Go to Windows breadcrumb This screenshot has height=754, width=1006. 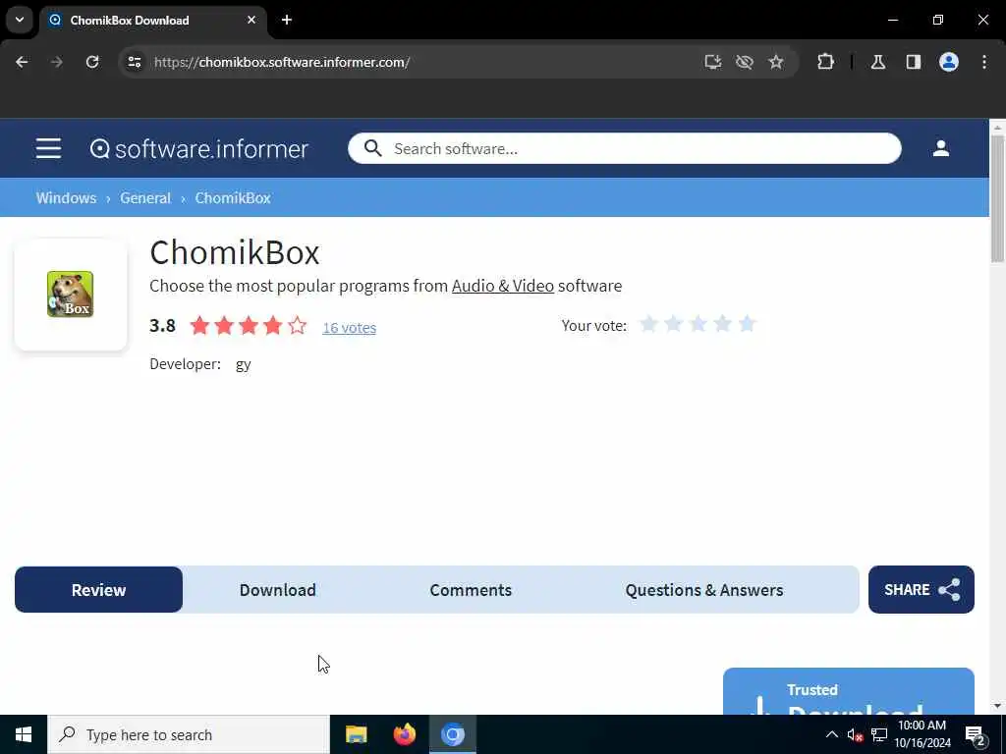(66, 197)
